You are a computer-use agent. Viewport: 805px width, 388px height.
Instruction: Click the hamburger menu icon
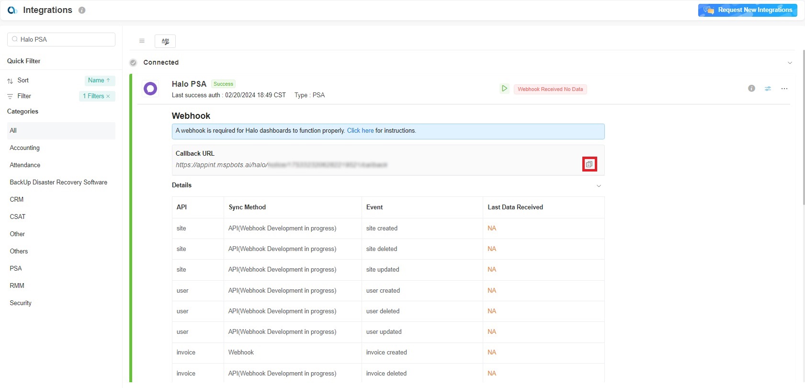(x=142, y=41)
